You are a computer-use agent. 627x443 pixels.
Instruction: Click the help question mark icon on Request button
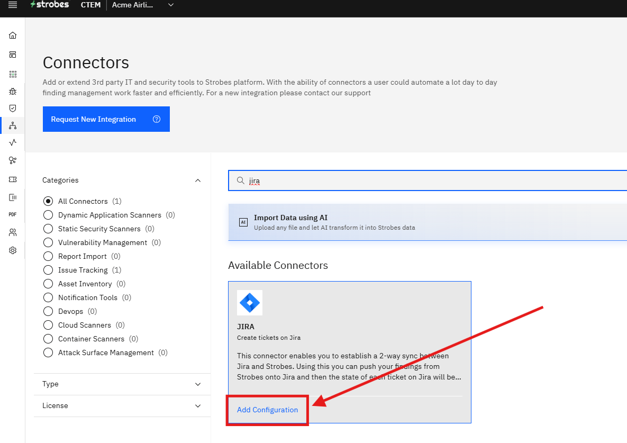pos(157,119)
